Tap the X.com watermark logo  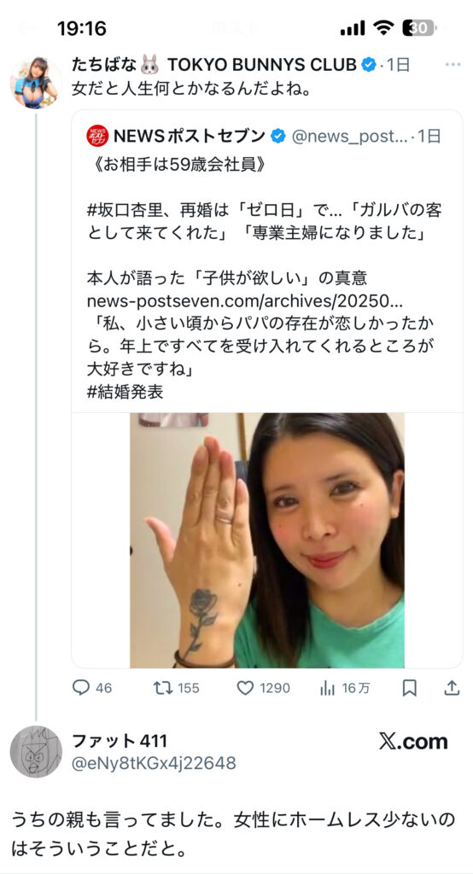(x=413, y=742)
